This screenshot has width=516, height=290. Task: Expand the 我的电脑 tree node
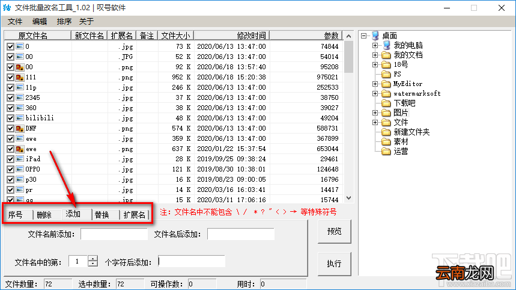[375, 45]
